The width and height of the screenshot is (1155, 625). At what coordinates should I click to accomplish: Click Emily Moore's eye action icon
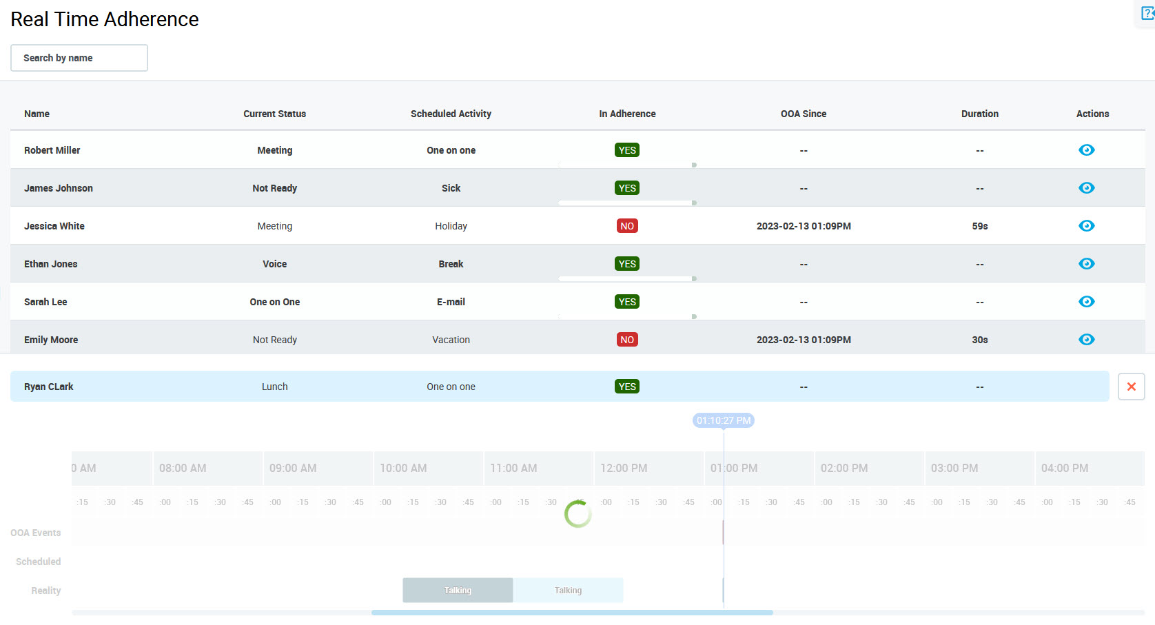pos(1086,340)
